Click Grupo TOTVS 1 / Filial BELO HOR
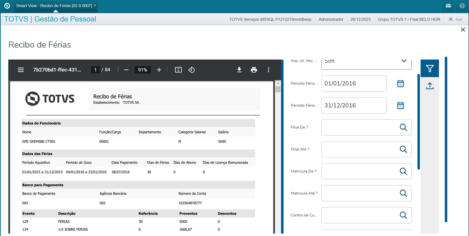The image size is (469, 236). coord(409,19)
